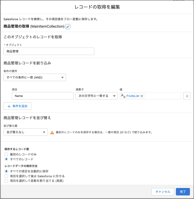
Task: Choose 項目を選択して変数を割り当てる (高度) option
Action: (x=6, y=181)
